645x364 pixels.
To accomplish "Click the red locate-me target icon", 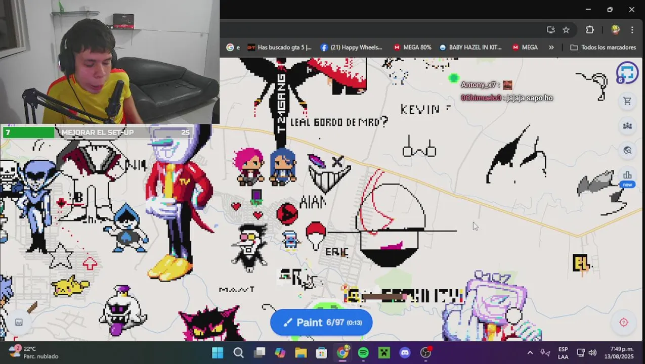I will (624, 323).
